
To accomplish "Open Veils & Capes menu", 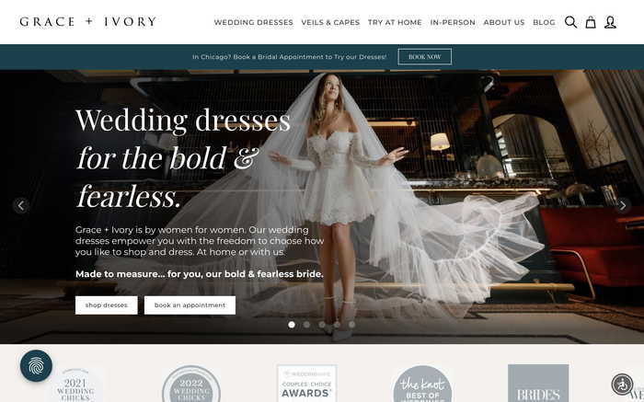I will tap(330, 22).
